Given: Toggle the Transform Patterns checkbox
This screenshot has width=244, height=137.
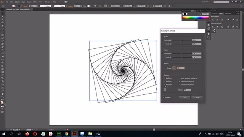Looking at the screenshot, I should point(179,84).
